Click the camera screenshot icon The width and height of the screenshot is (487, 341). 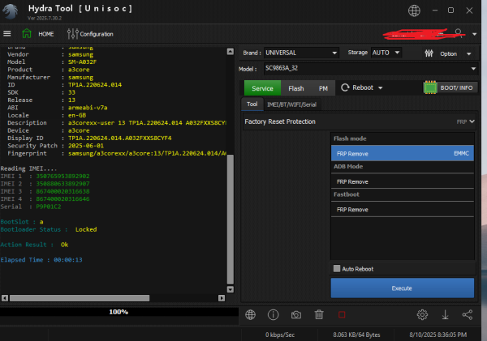296,315
